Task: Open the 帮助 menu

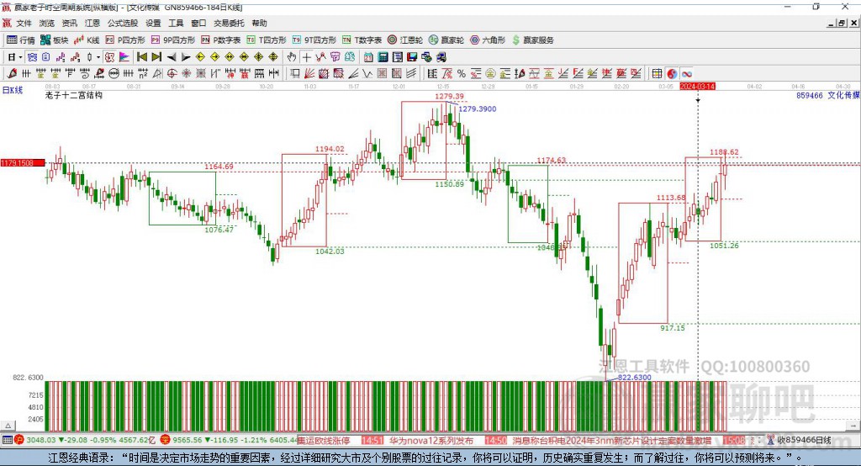Action: [x=259, y=23]
